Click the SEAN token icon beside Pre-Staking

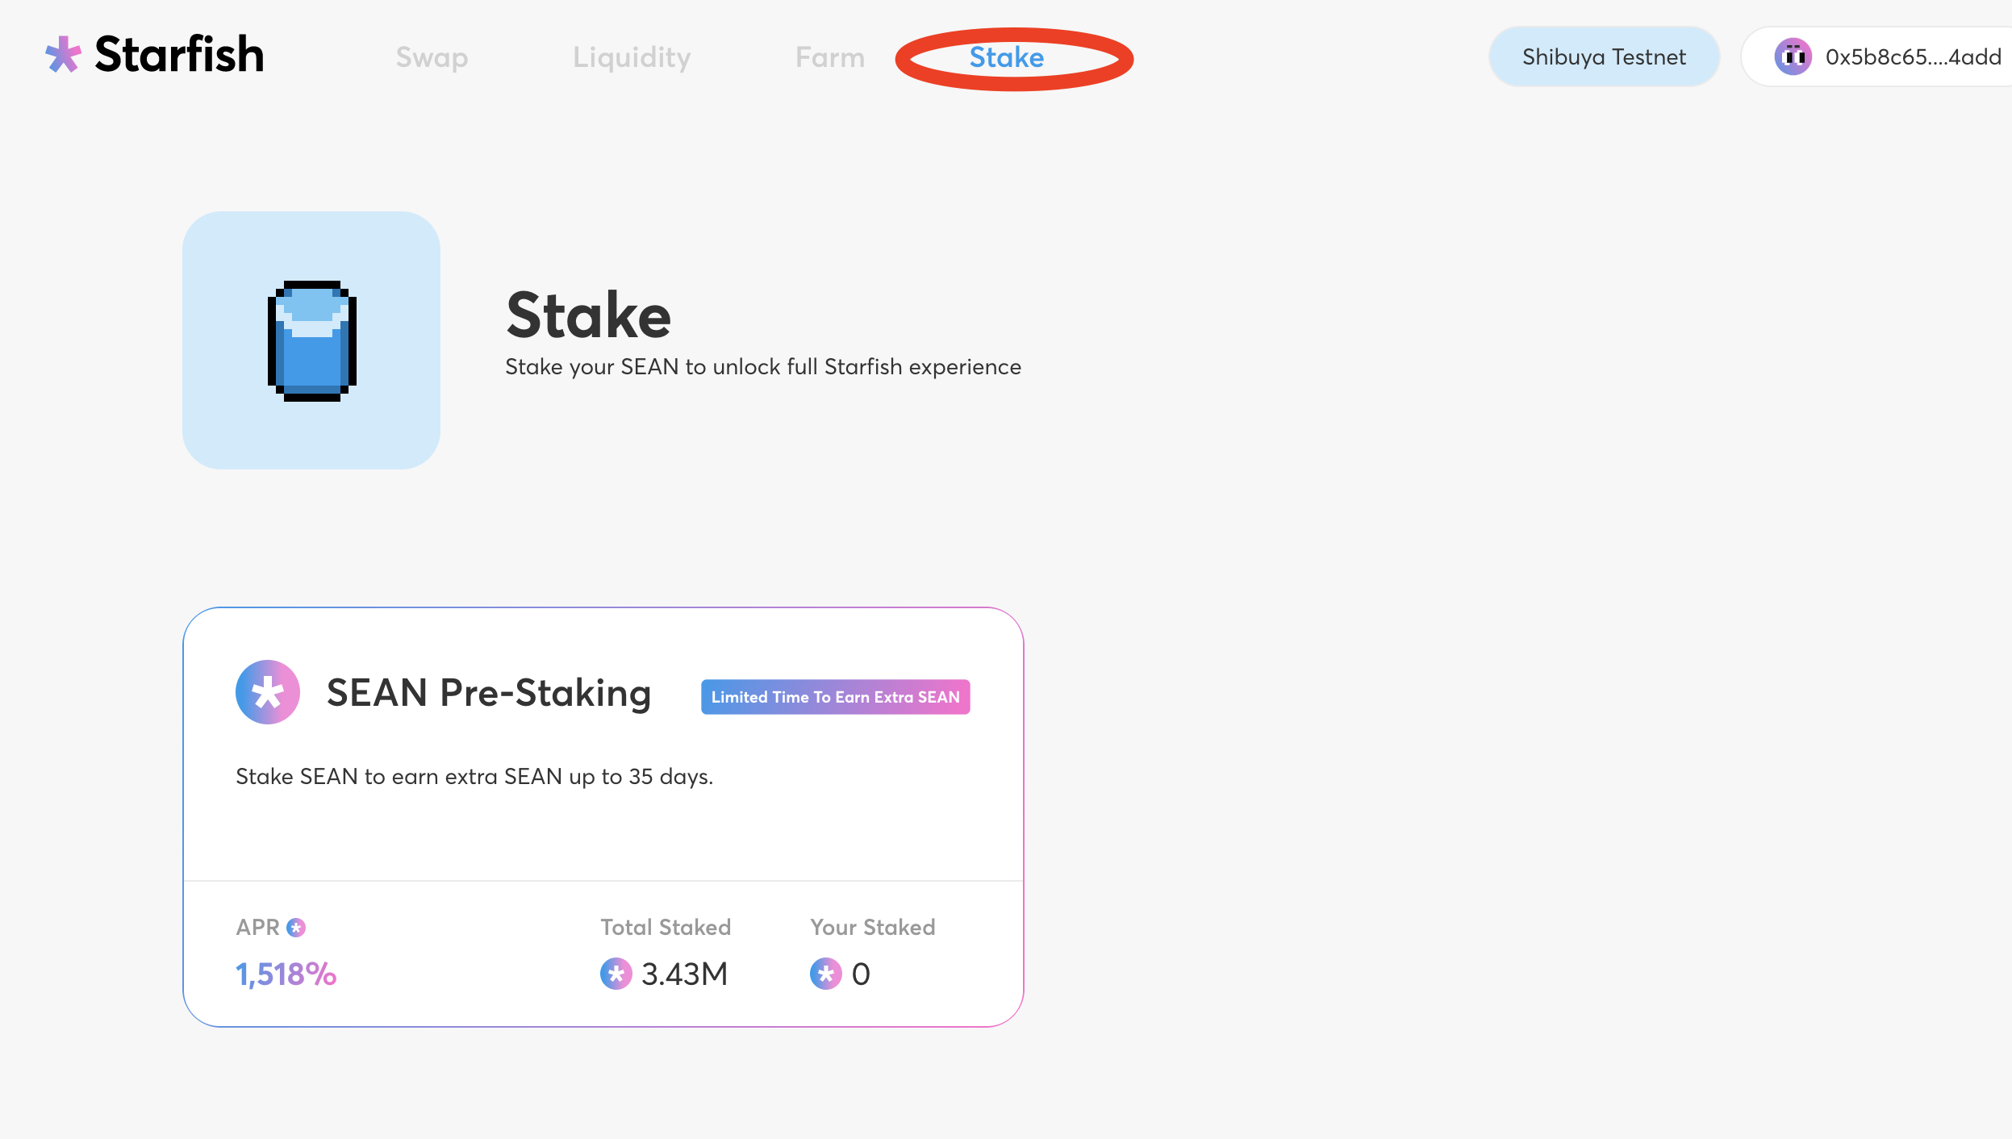(268, 692)
